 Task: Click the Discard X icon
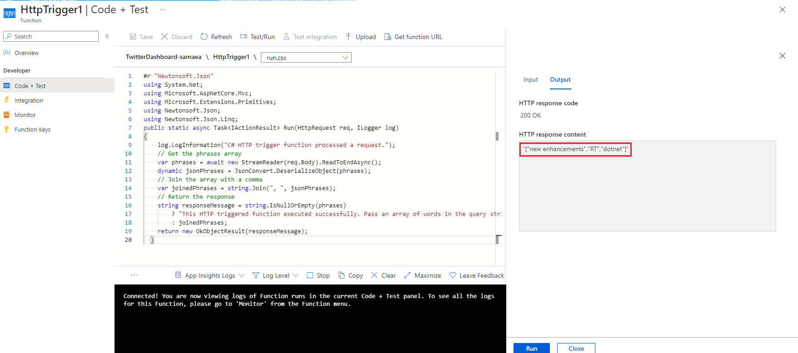165,36
